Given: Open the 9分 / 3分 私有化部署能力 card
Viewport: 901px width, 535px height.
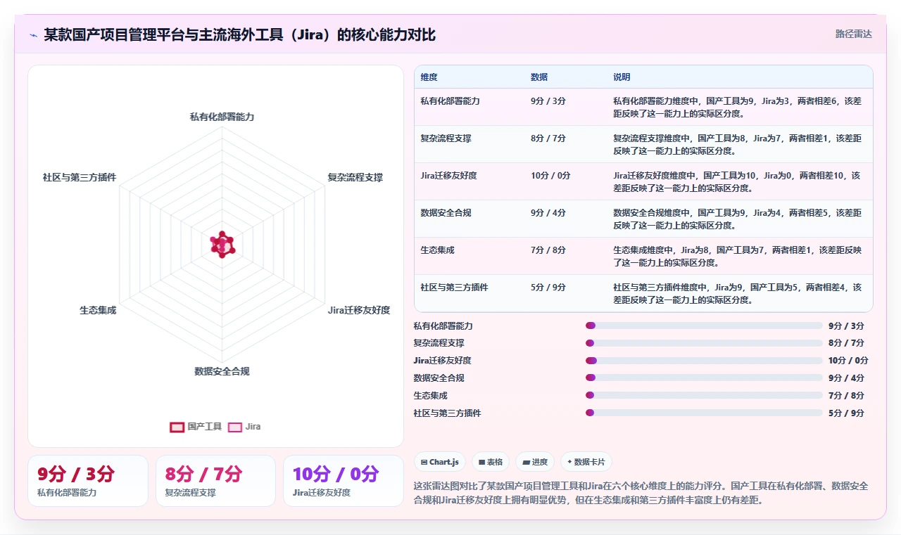Looking at the screenshot, I should pyautogui.click(x=88, y=481).
